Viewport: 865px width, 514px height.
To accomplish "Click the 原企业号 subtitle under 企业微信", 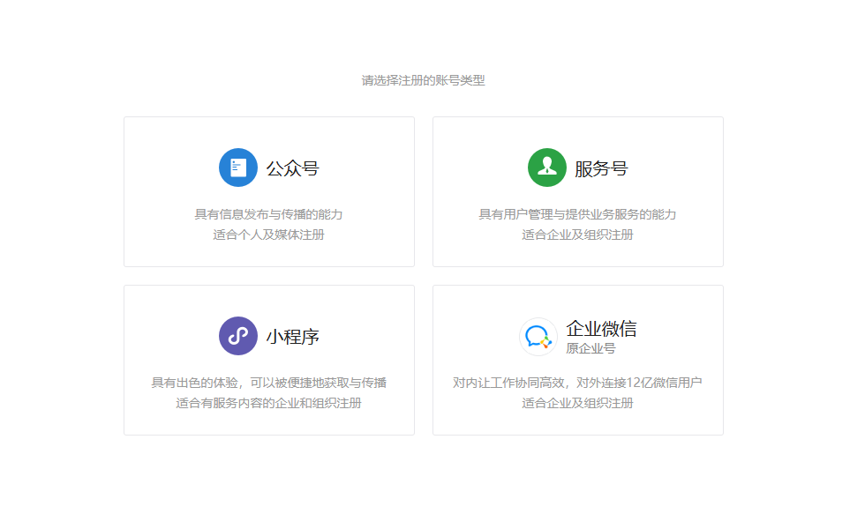I will 593,346.
